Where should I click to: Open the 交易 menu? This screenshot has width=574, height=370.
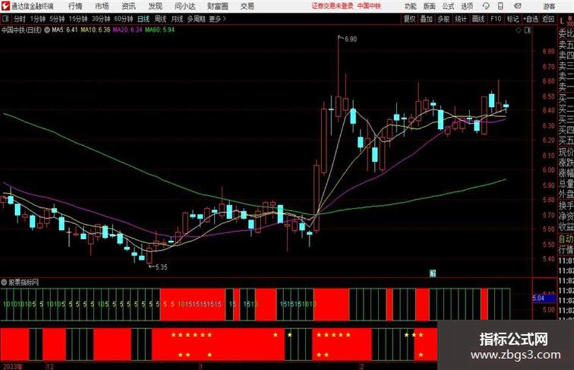coord(247,6)
